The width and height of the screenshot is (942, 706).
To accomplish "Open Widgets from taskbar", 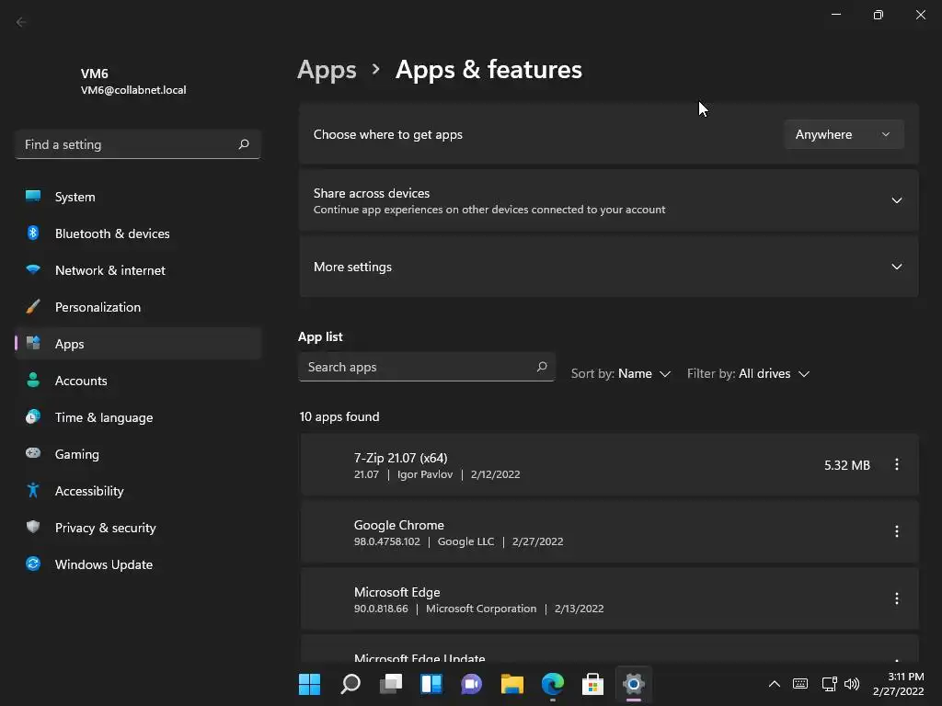I will (x=431, y=684).
